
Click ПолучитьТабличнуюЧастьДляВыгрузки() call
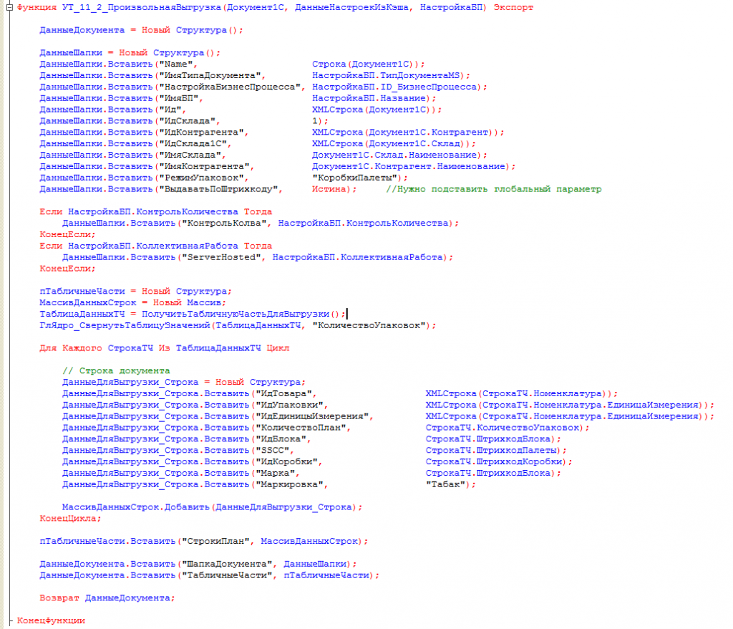click(x=242, y=314)
